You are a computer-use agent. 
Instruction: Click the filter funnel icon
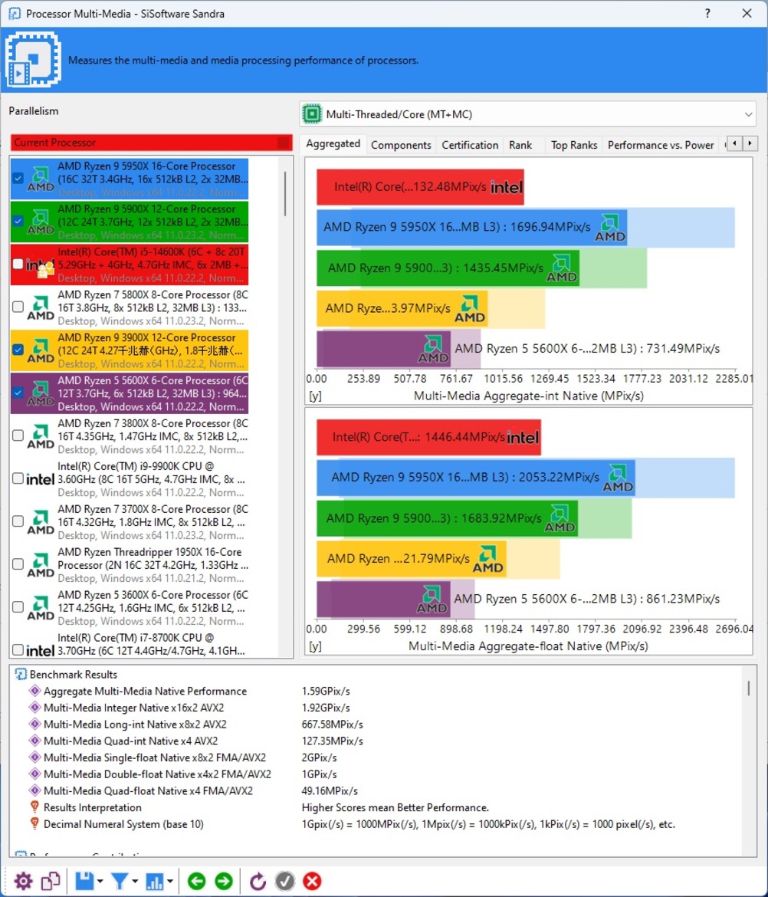[120, 881]
